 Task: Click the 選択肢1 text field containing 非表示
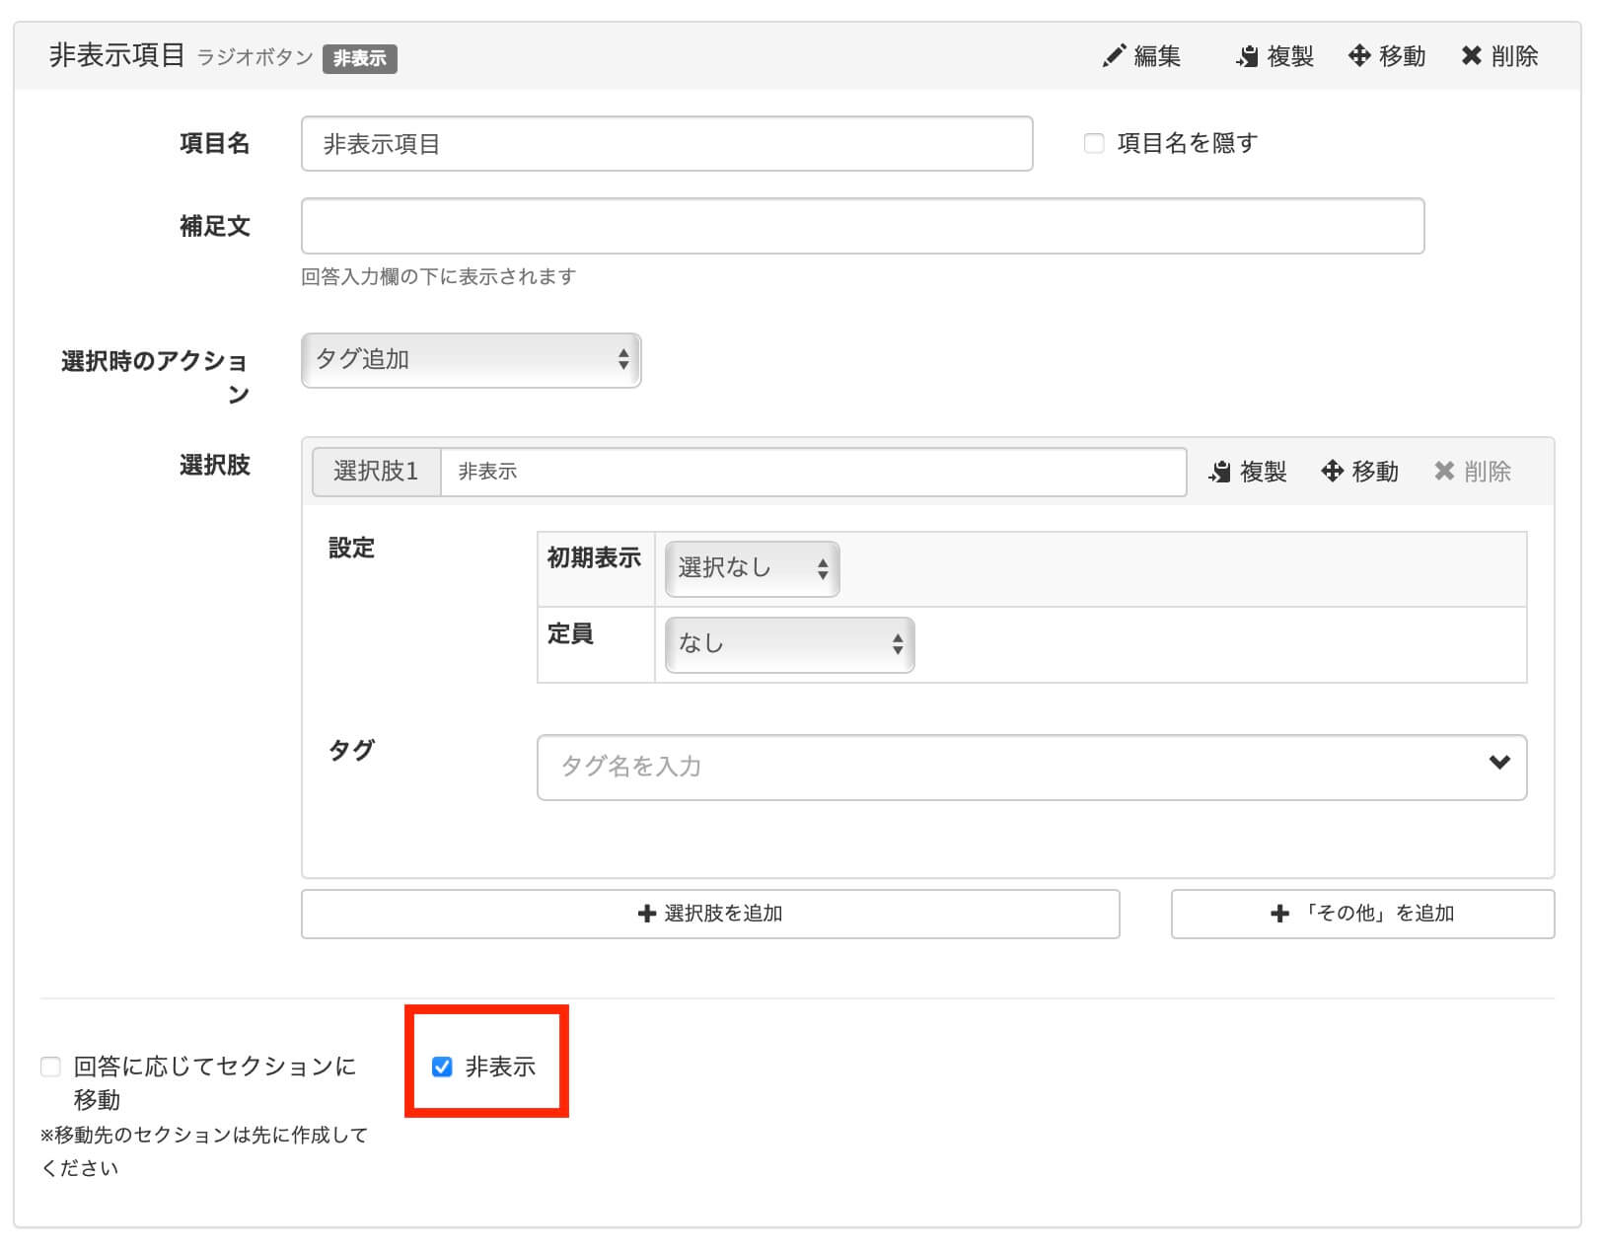(813, 472)
